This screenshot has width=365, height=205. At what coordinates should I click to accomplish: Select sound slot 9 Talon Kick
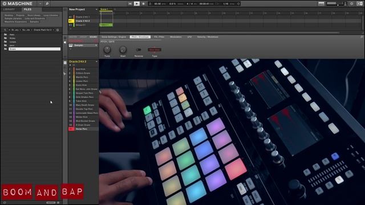tap(83, 101)
